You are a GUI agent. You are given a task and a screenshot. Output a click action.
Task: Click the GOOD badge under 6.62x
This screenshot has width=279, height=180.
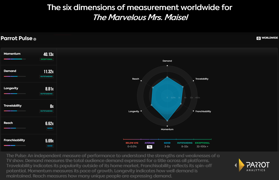coord(50,128)
